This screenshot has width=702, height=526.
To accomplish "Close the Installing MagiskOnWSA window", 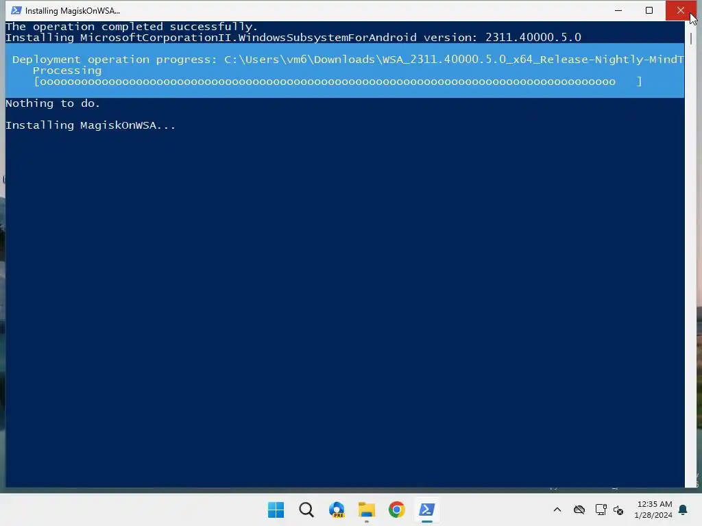I will (681, 10).
